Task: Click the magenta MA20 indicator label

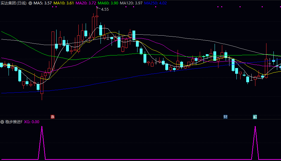Action: tap(86, 3)
